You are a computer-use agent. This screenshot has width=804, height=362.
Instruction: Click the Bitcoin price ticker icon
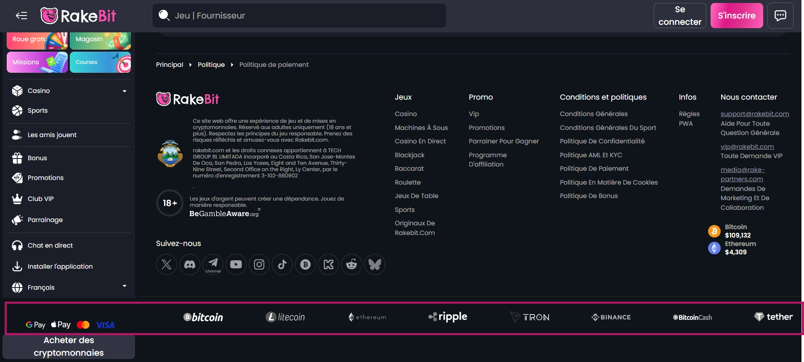point(714,231)
